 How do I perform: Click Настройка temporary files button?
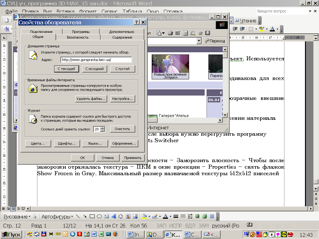point(122,99)
